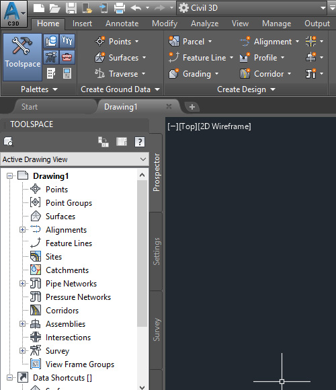Open the Active Drawing View combo box
This screenshot has height=390, width=336.
[x=75, y=159]
